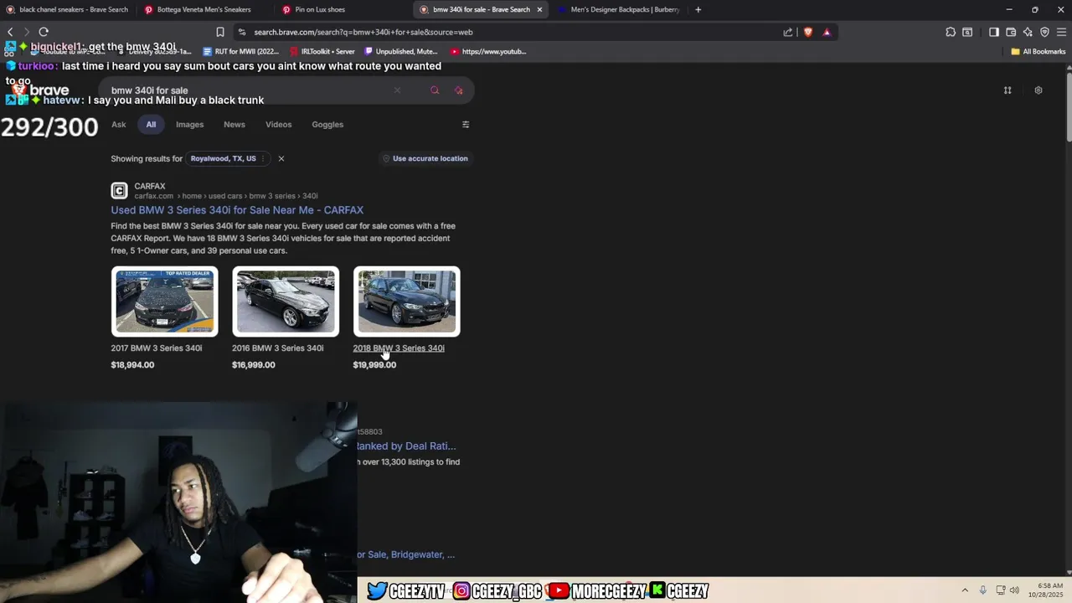
Task: Click the taskbar microphone icon
Action: tap(982, 590)
